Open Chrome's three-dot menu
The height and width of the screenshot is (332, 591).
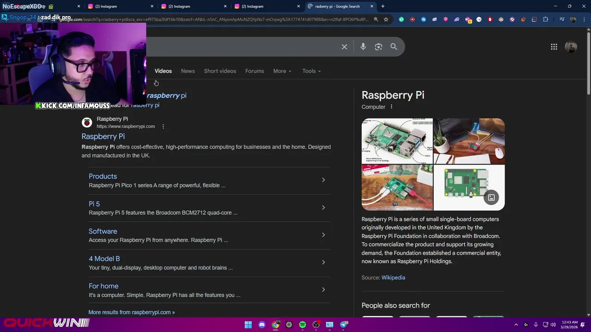click(x=584, y=19)
